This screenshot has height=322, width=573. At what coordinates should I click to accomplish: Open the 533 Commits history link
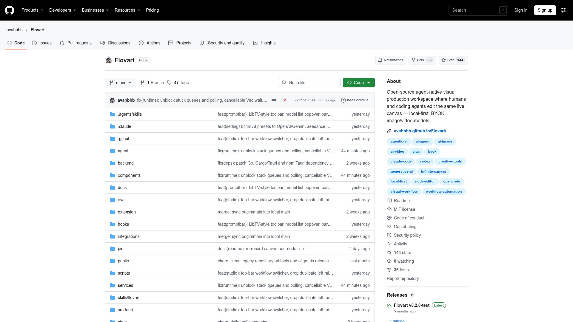(355, 100)
